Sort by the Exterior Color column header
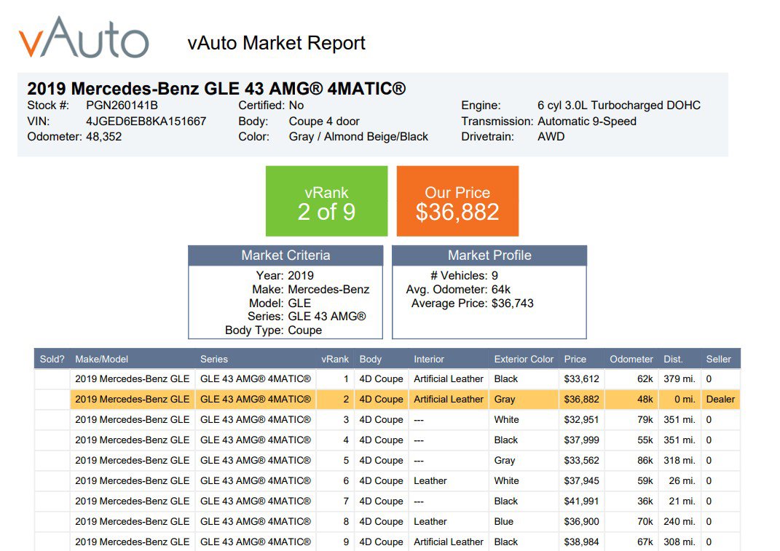 point(524,359)
